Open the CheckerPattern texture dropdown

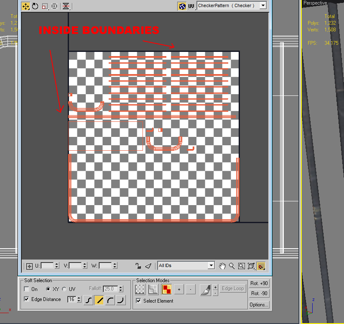262,6
